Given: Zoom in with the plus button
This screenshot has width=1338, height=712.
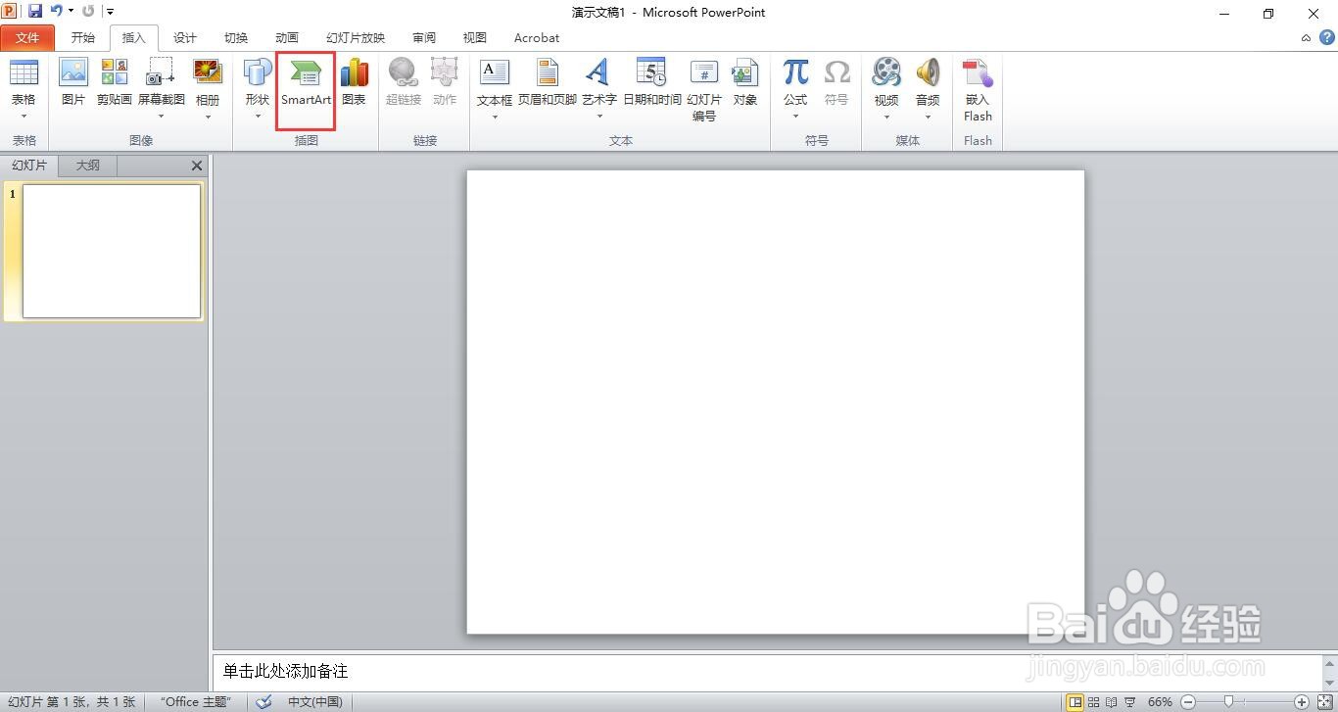Looking at the screenshot, I should coord(1302,702).
